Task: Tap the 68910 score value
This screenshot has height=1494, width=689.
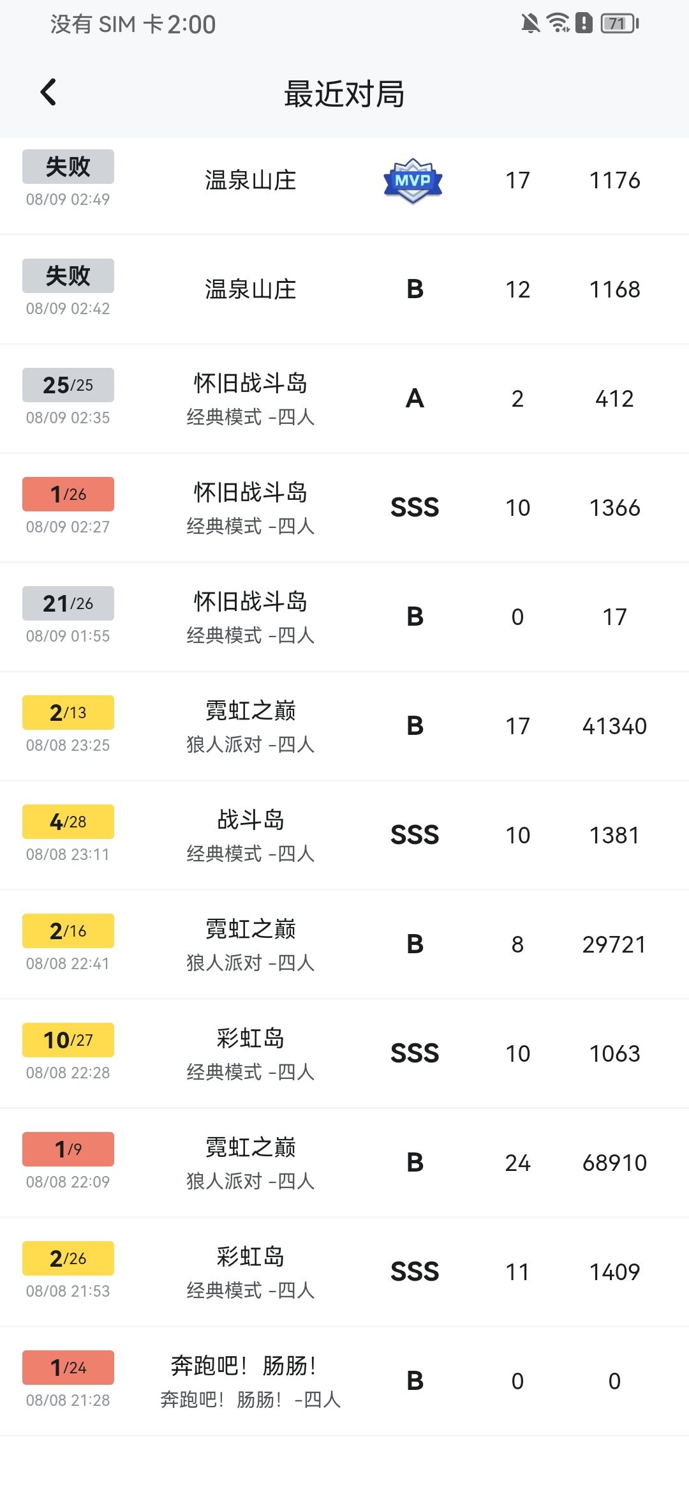Action: (614, 1163)
